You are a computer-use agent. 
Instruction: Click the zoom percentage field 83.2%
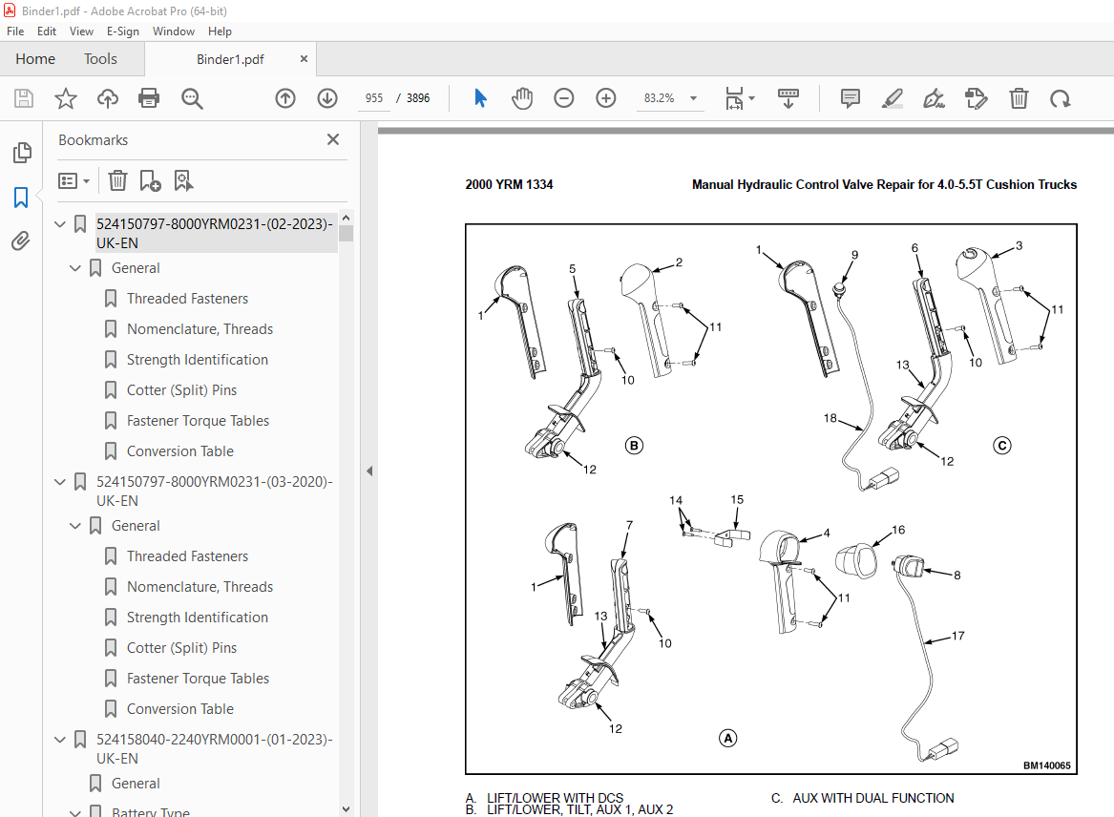(x=660, y=98)
